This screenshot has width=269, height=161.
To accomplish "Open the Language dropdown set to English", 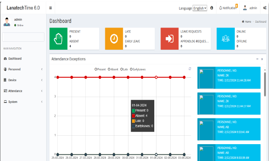I will pos(200,8).
